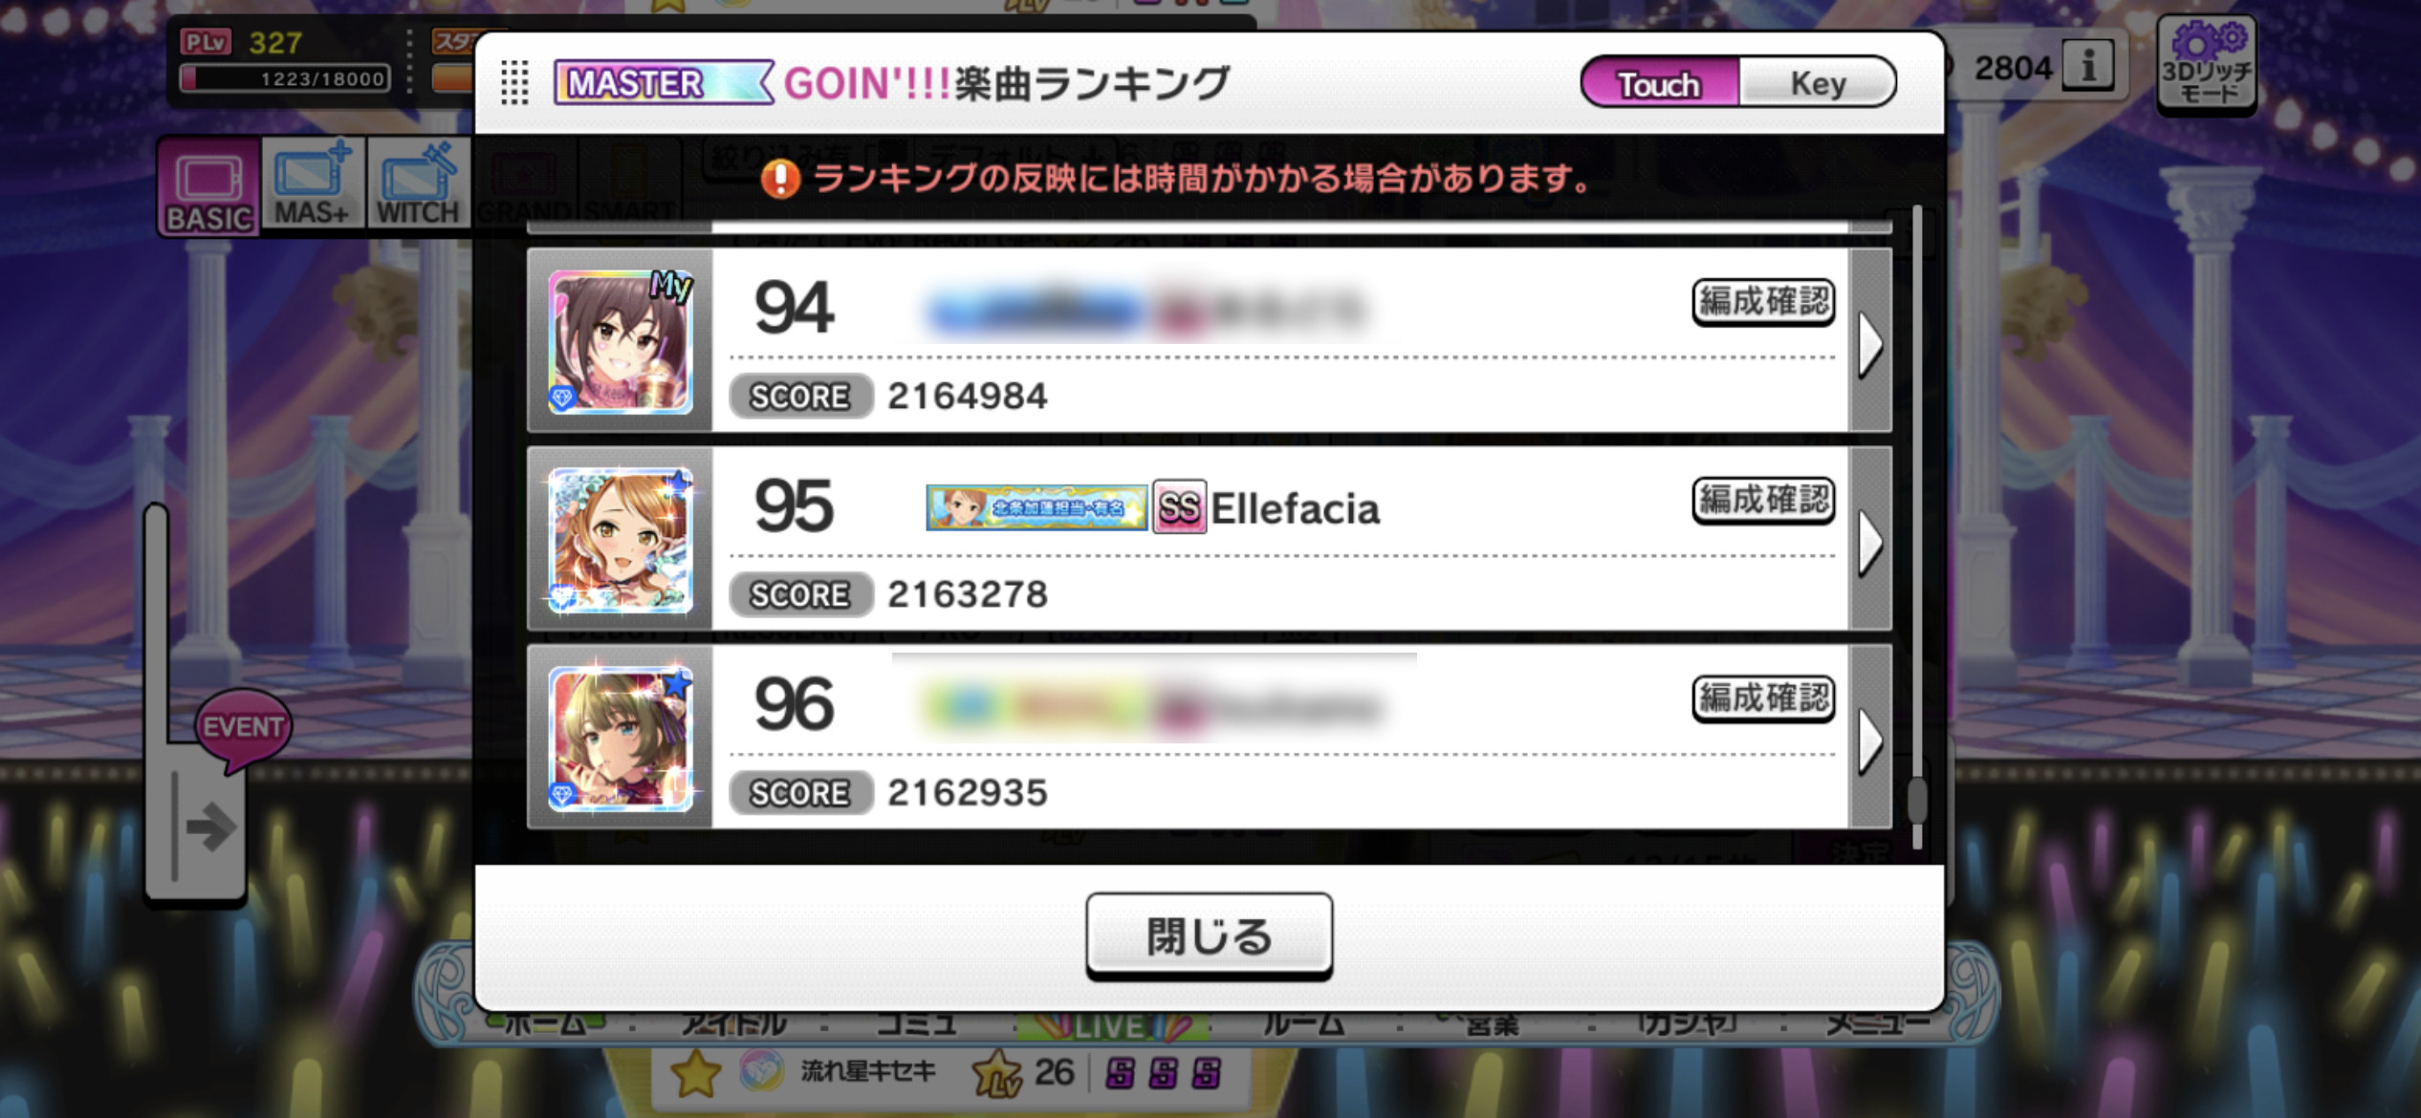Expand rank 94 entry arrow
Screen dimensions: 2421x1118
pyautogui.click(x=1870, y=342)
